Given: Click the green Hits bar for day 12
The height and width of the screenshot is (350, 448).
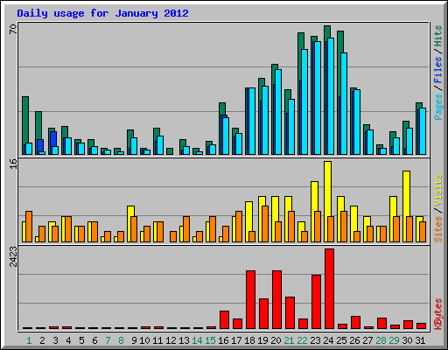Looking at the screenshot, I should point(170,151).
